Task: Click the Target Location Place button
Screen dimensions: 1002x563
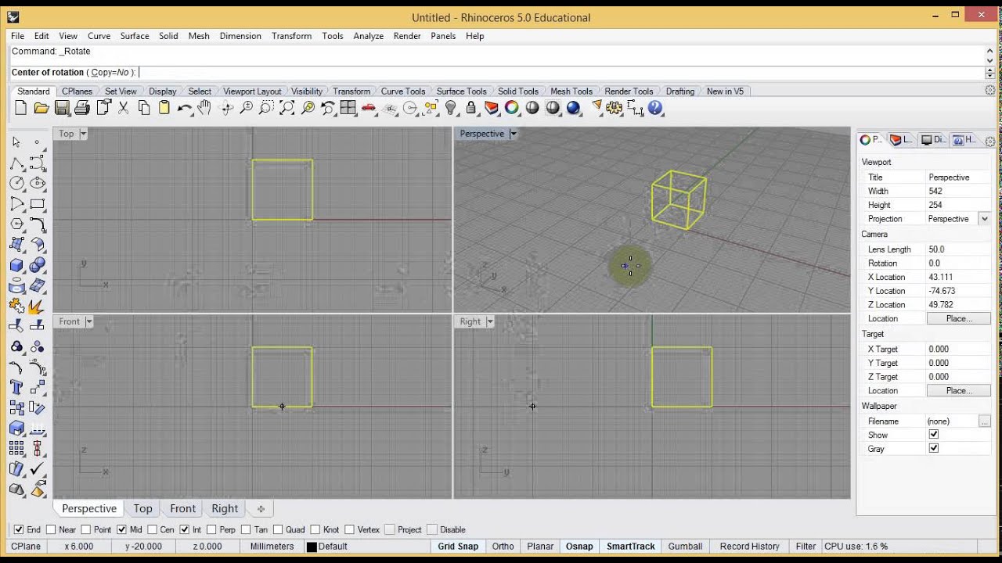Action: pos(958,390)
